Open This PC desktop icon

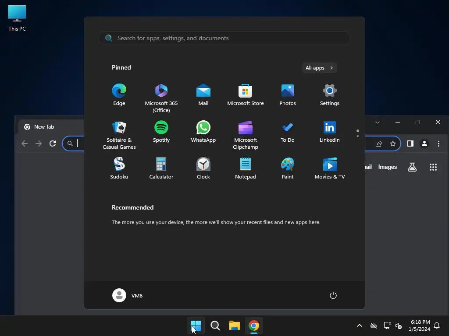coord(17,18)
